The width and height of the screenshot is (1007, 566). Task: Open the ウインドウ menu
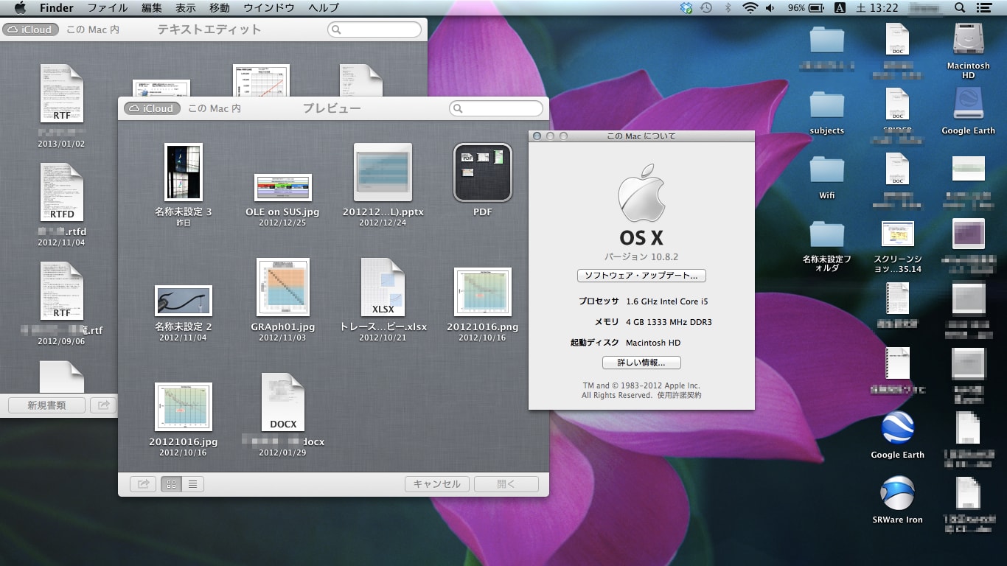(x=268, y=8)
